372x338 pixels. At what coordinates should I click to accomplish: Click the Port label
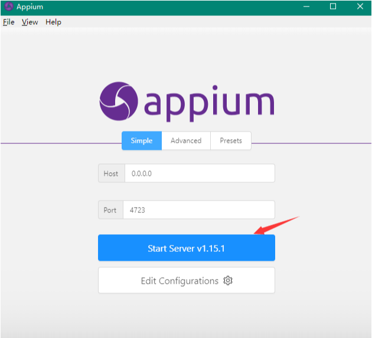click(110, 210)
